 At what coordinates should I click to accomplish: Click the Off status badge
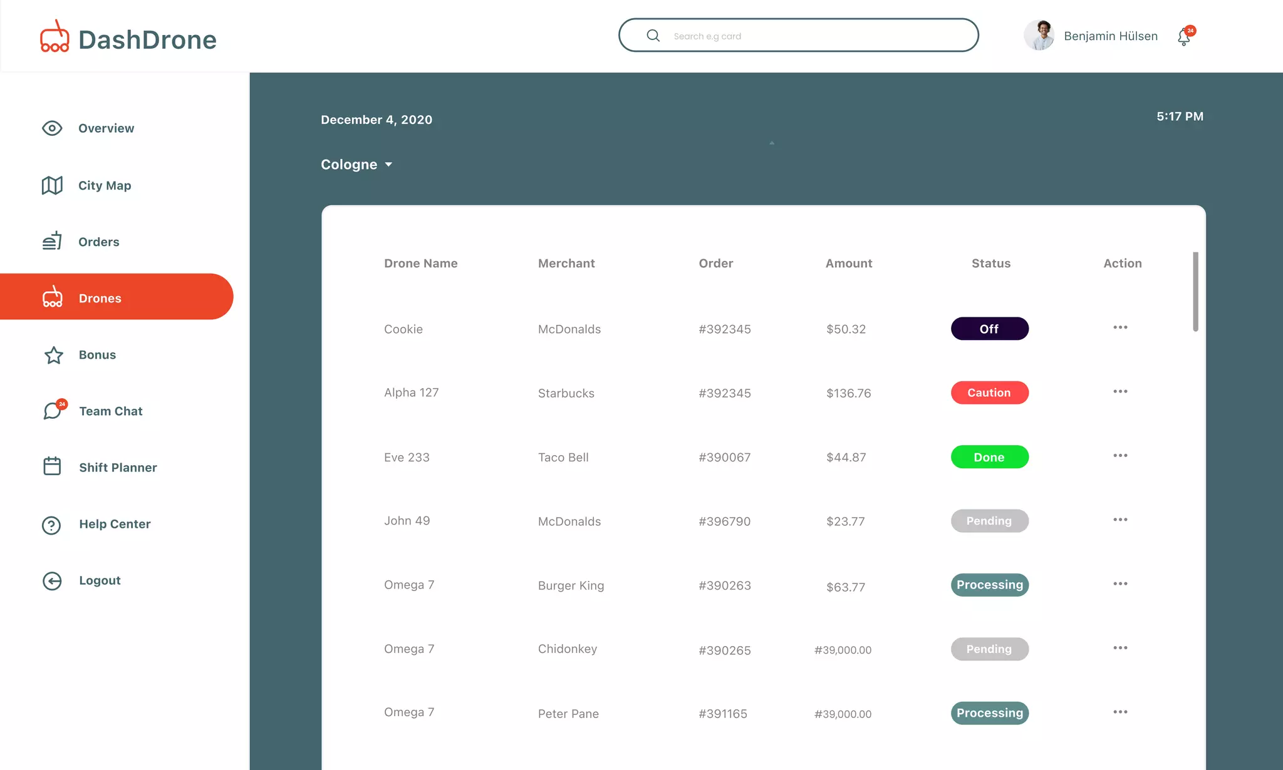click(x=990, y=329)
